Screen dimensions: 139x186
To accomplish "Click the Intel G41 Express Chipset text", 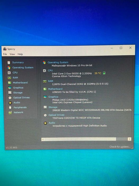I will (72, 102).
